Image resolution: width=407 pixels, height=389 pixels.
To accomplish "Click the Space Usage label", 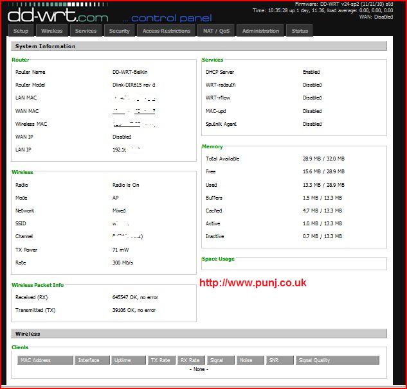I will pos(218,259).
